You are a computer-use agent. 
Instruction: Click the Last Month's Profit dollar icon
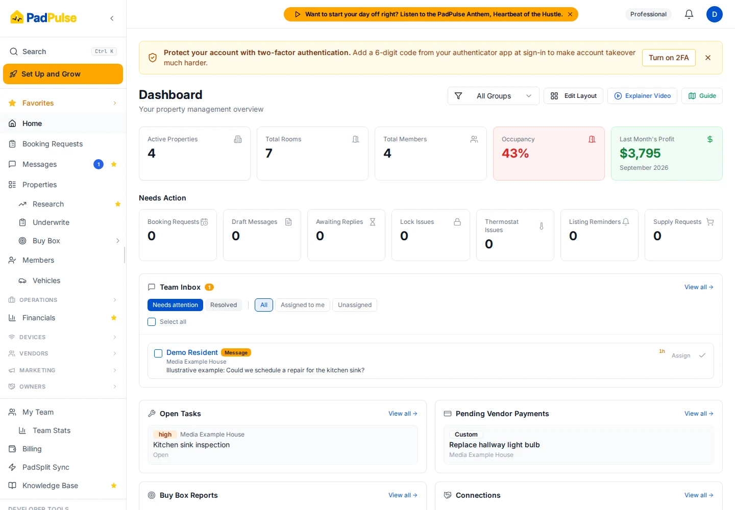click(x=709, y=139)
